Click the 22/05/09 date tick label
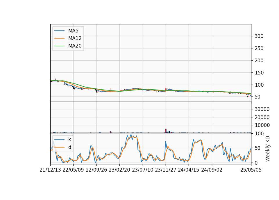 tap(73, 170)
